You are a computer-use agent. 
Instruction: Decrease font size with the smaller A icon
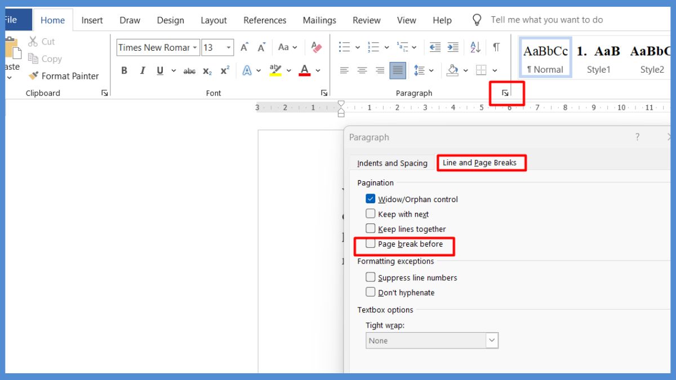(261, 47)
